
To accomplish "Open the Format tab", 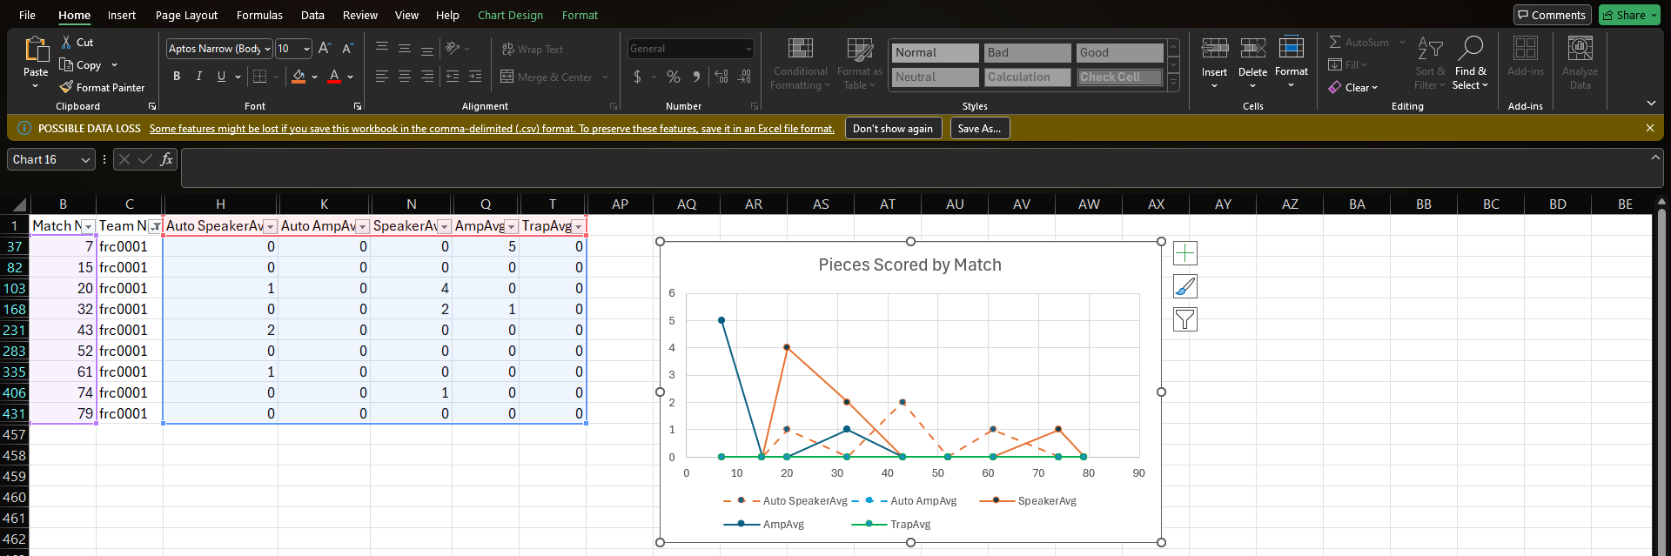I will pyautogui.click(x=580, y=15).
